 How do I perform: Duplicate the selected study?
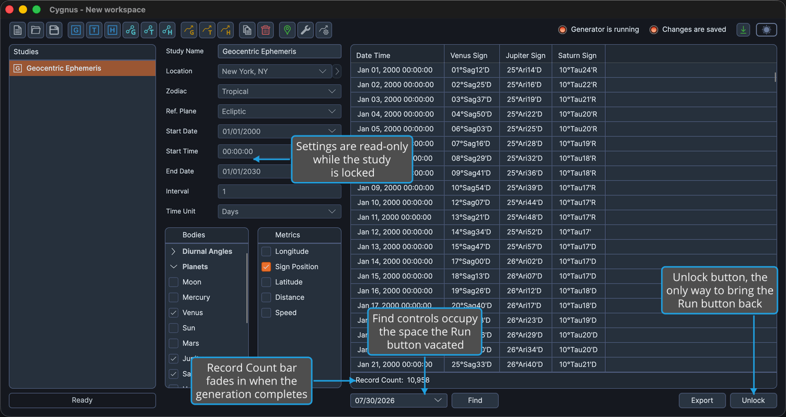(x=247, y=30)
